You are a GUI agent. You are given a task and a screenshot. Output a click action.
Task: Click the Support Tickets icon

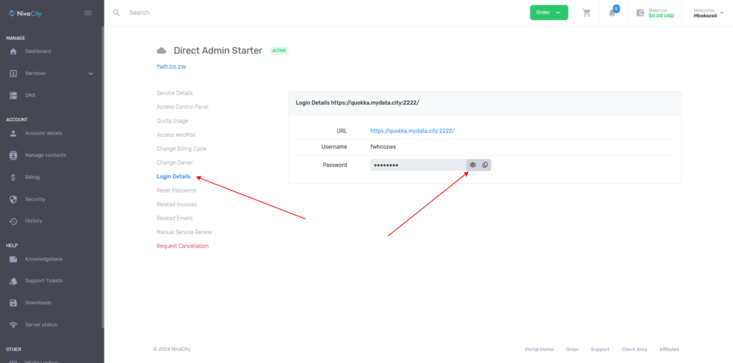click(x=13, y=281)
